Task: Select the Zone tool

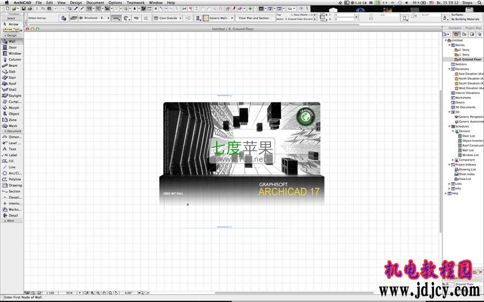Action: (11, 120)
